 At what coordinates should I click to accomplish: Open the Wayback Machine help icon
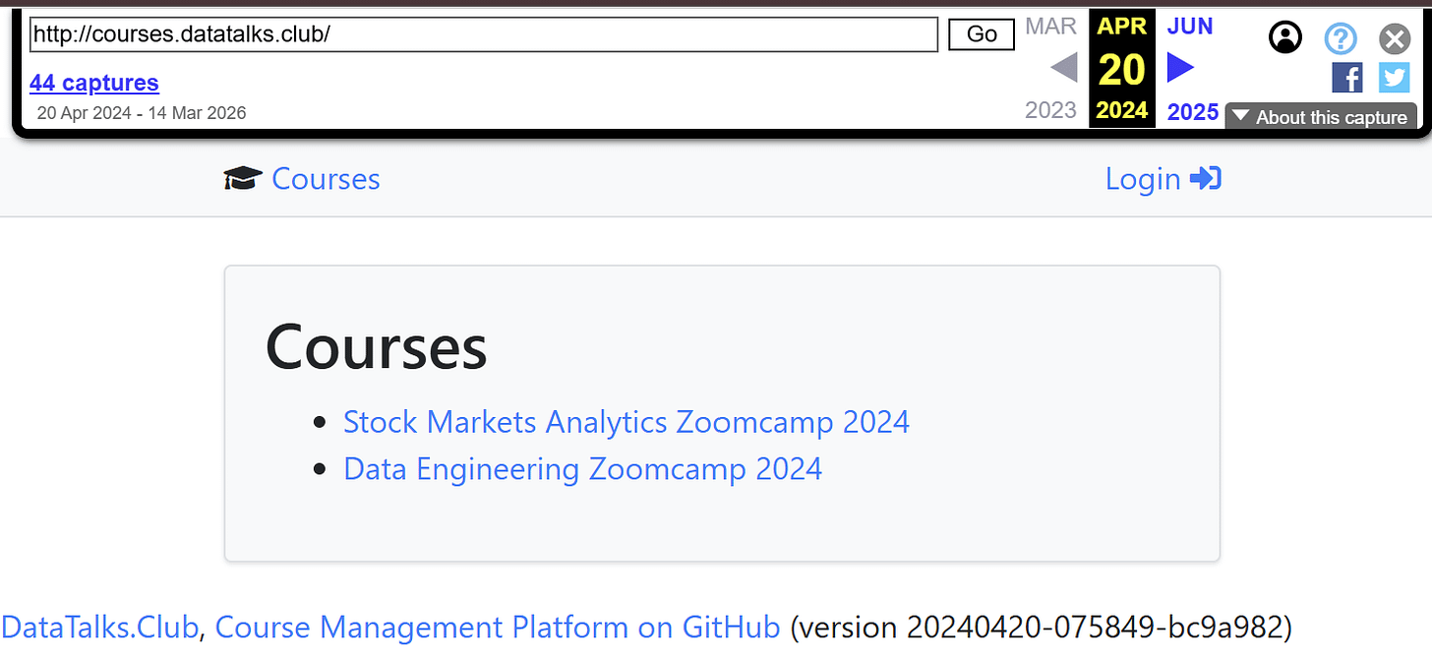(1341, 38)
